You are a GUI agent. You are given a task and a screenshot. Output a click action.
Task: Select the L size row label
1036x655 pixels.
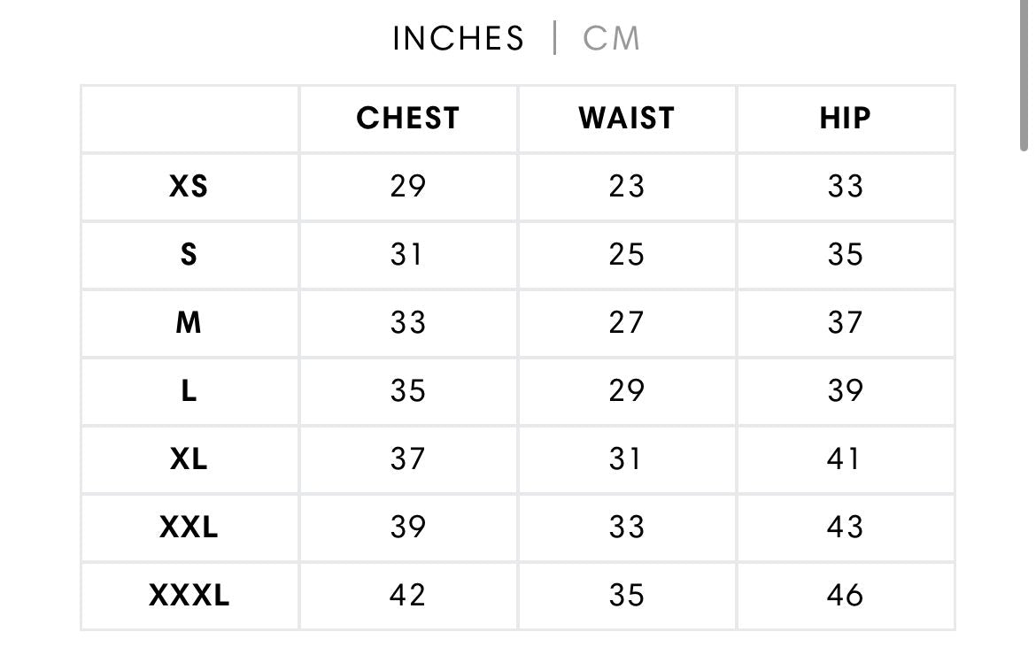tap(189, 391)
